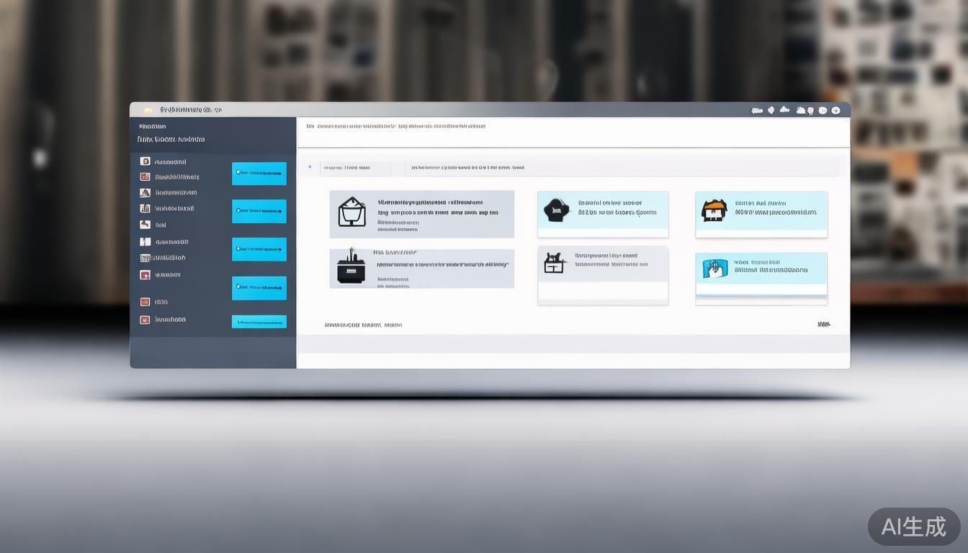Select the circle on the second cyan button
The height and width of the screenshot is (553, 968).
click(x=240, y=211)
